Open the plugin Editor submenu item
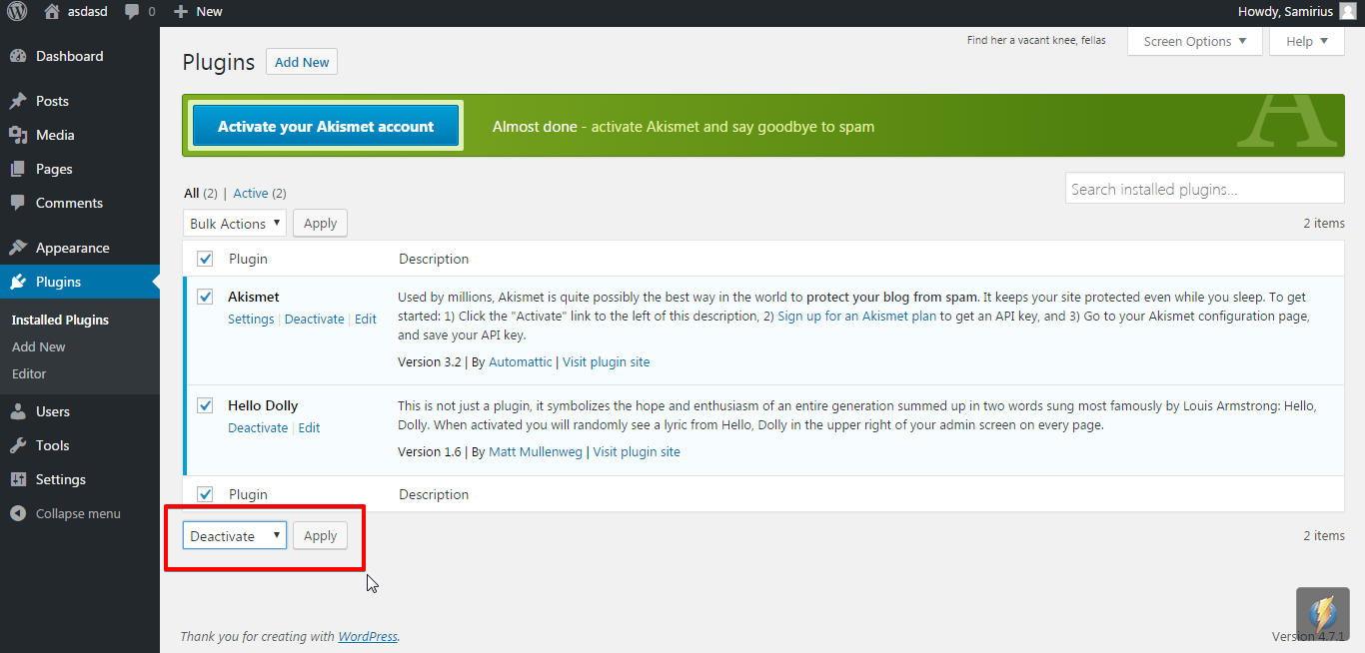The image size is (1365, 653). [29, 373]
